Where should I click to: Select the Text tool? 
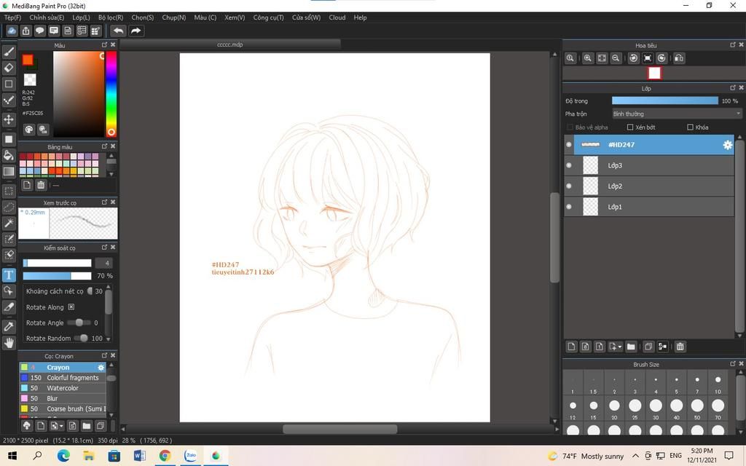point(9,275)
